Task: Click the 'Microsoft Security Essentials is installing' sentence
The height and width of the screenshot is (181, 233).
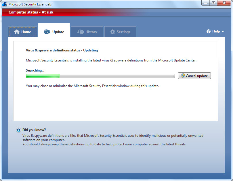Action: (x=111, y=60)
